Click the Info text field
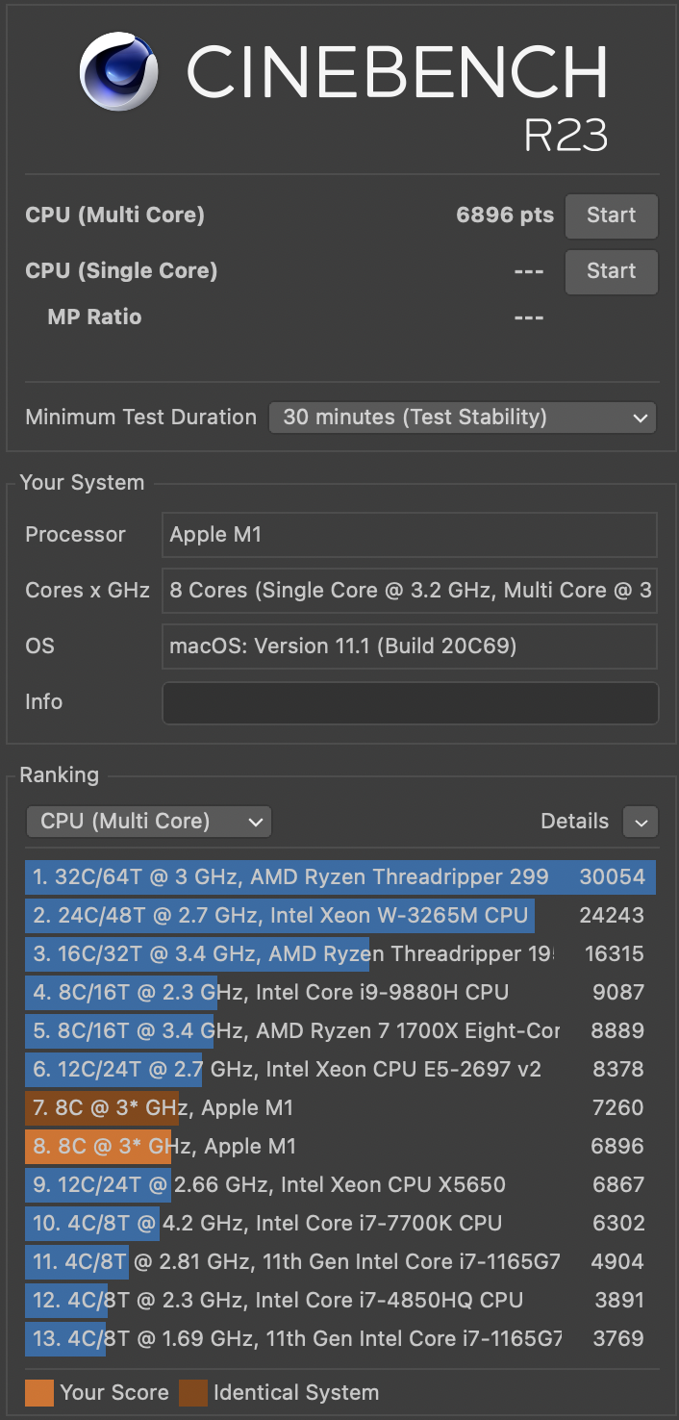679x1420 pixels. coord(410,702)
